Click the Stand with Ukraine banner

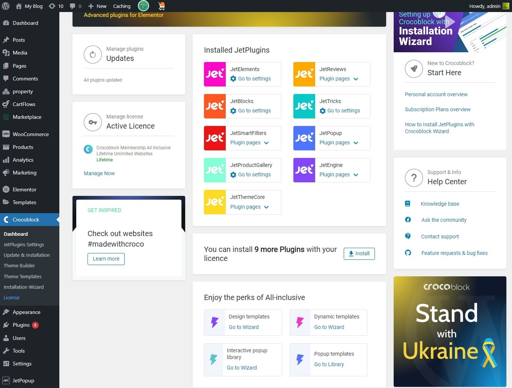(x=450, y=332)
